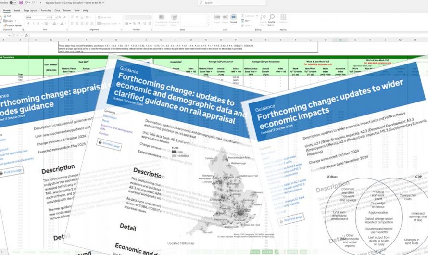Click the Borders icon in Font group
The height and width of the screenshot is (255, 428).
[x=46, y=24]
